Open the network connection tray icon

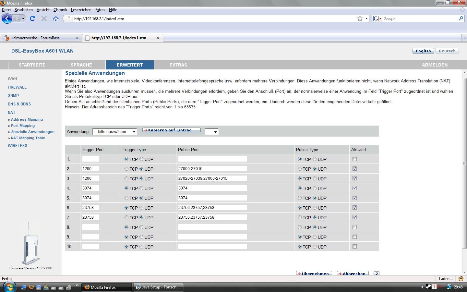point(449,287)
